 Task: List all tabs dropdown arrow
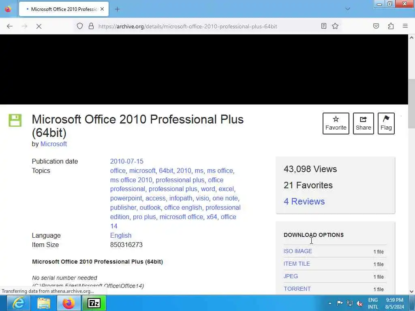pos(347,9)
